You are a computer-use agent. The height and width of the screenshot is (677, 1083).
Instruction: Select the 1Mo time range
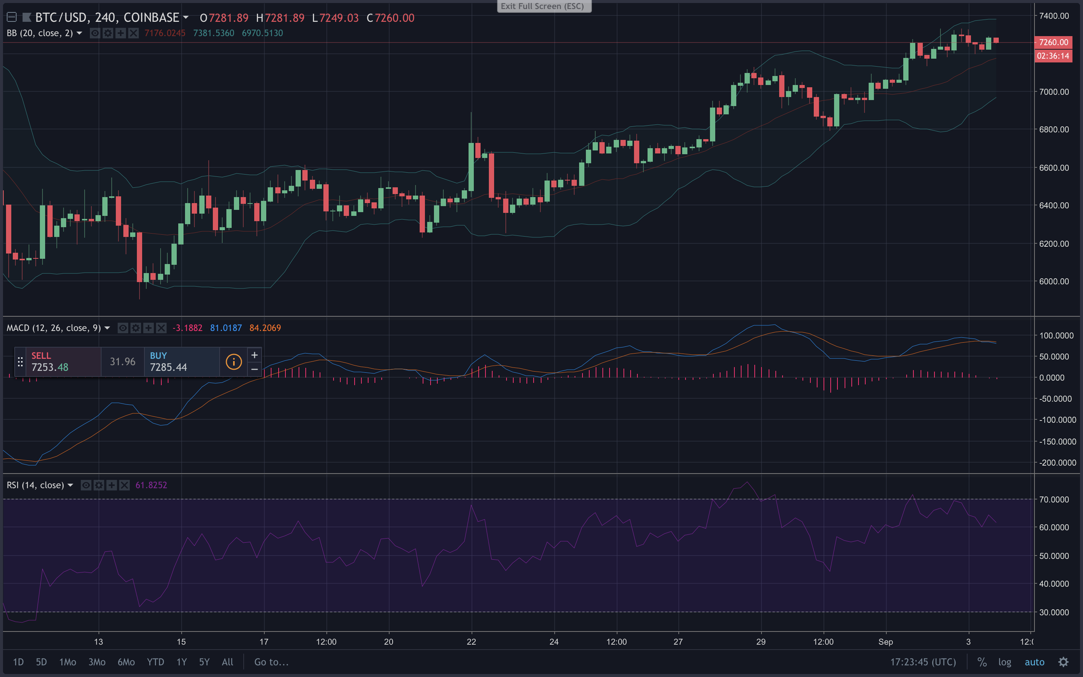68,662
